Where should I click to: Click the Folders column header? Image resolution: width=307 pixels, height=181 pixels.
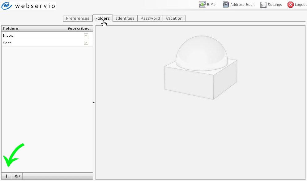click(11, 28)
